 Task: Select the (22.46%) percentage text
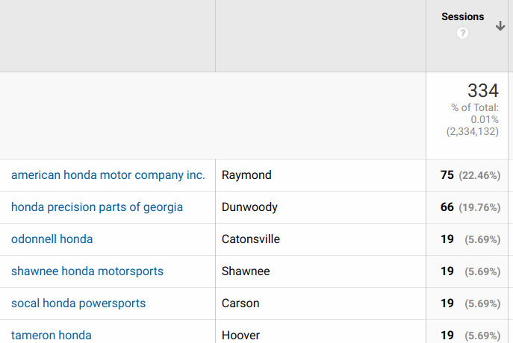click(479, 175)
